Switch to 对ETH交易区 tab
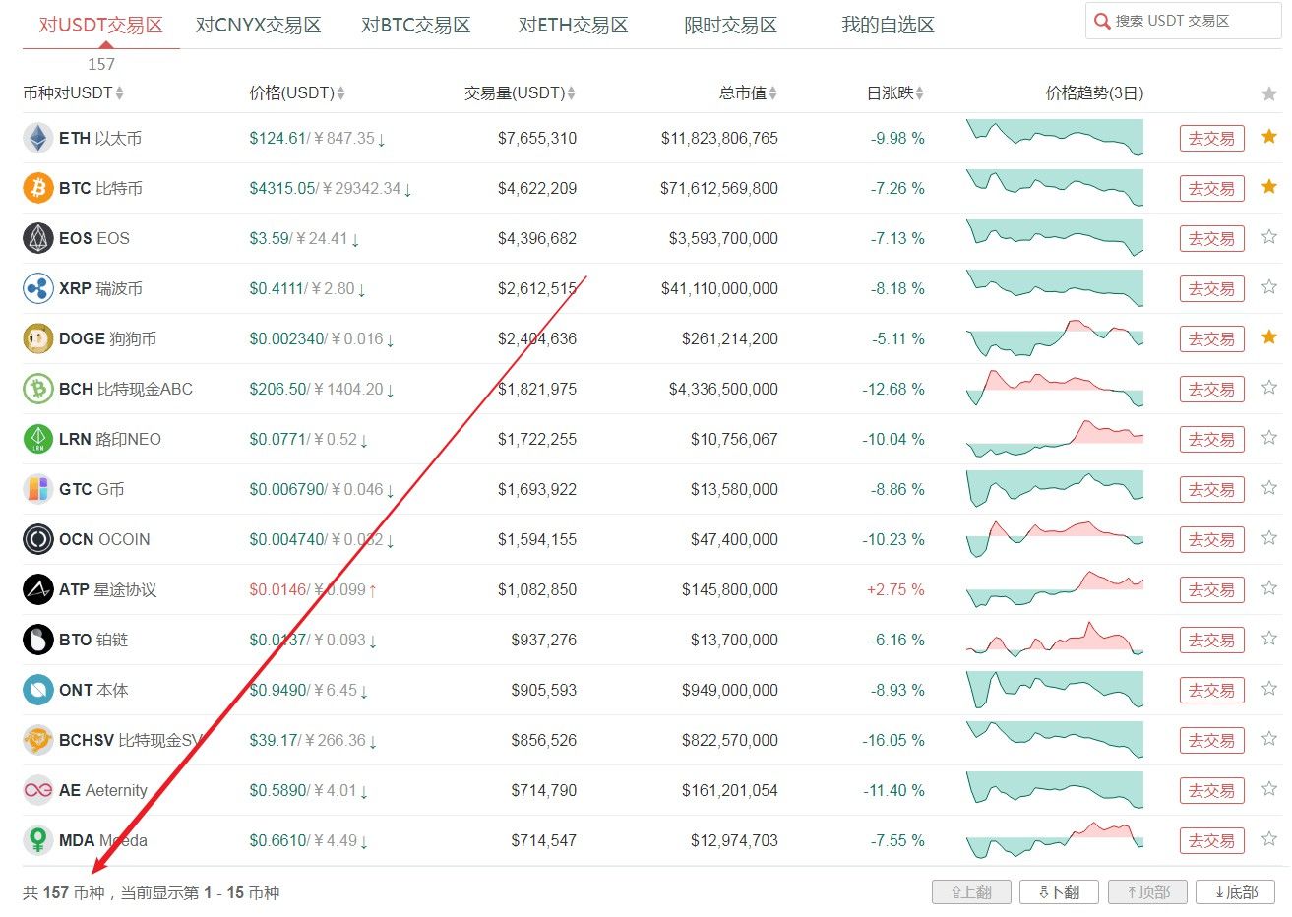Viewport: 1292px width, 917px height. tap(574, 26)
